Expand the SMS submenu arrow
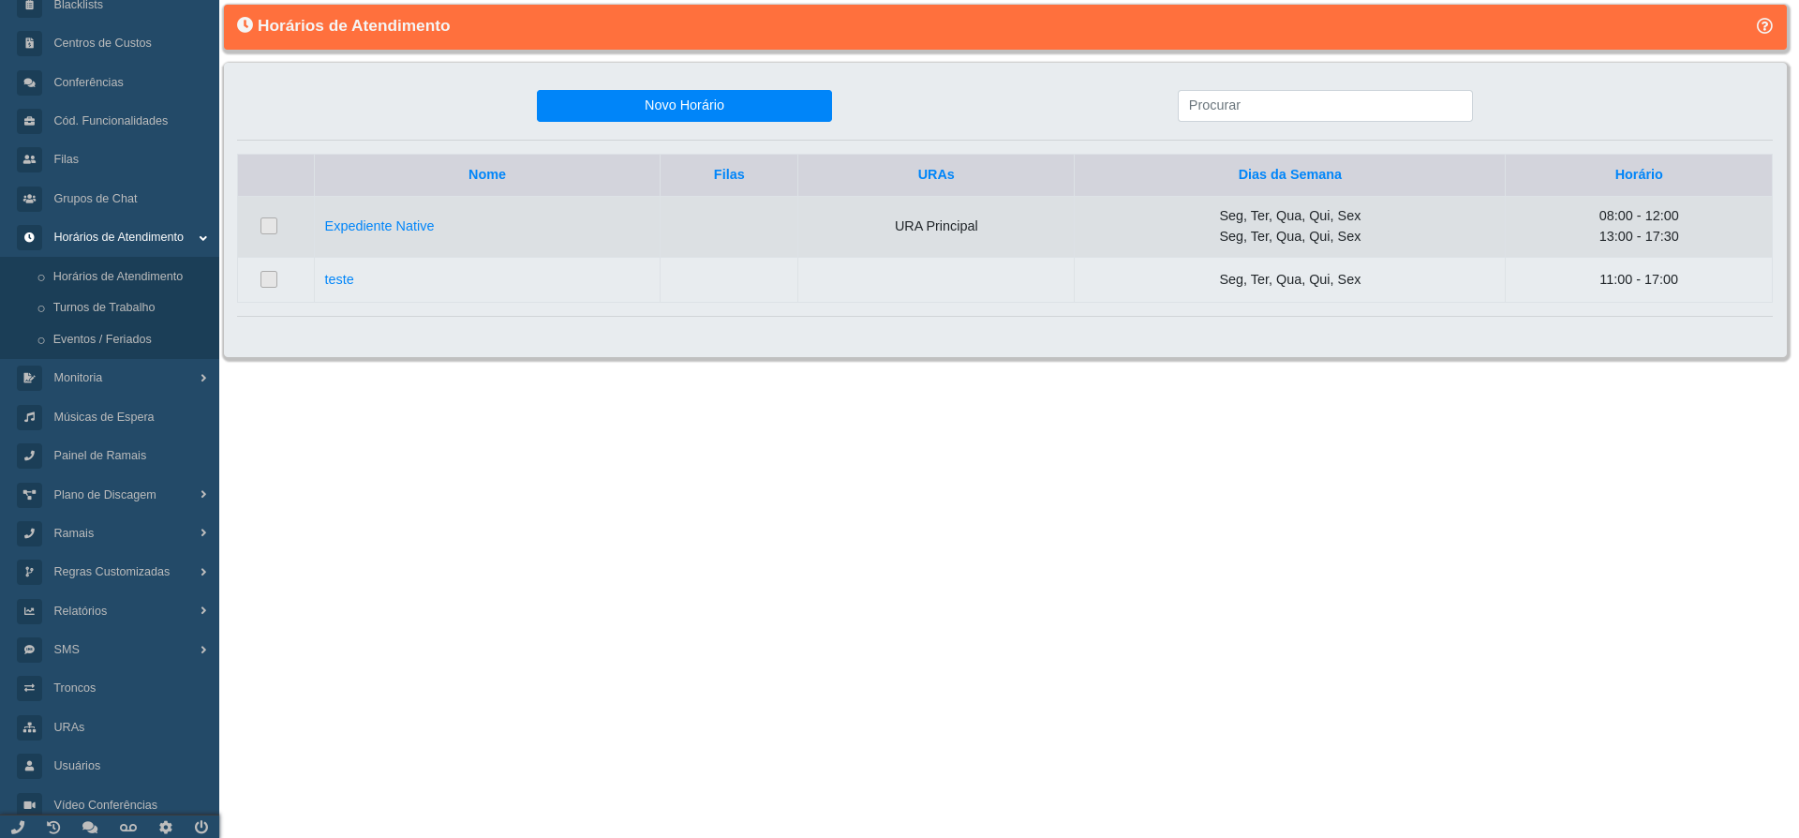The height and width of the screenshot is (838, 1799). 203,650
